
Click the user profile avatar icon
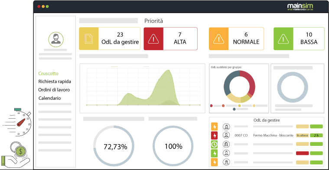56,39
